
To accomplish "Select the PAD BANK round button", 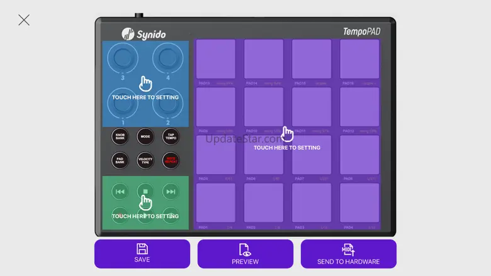I will point(120,160).
